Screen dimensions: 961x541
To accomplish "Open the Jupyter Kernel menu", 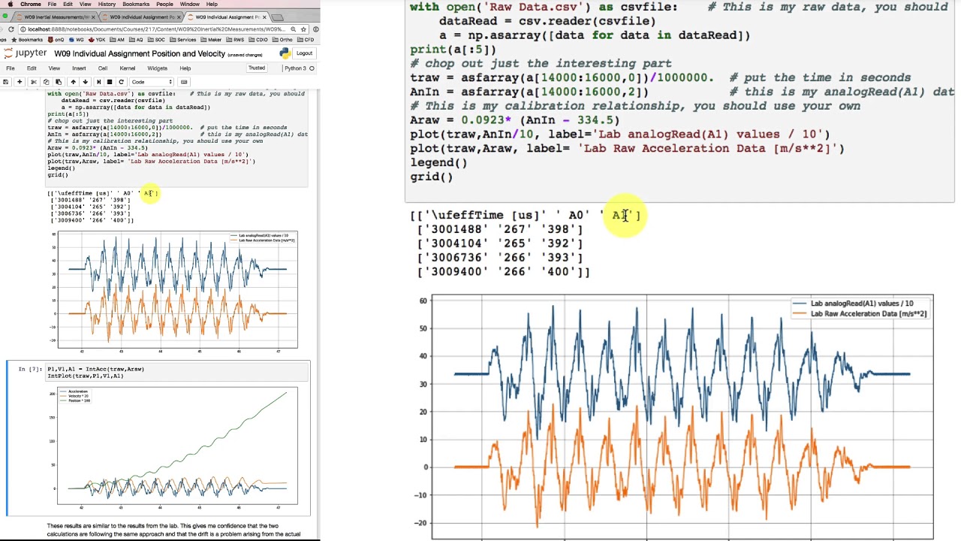I will pos(127,68).
